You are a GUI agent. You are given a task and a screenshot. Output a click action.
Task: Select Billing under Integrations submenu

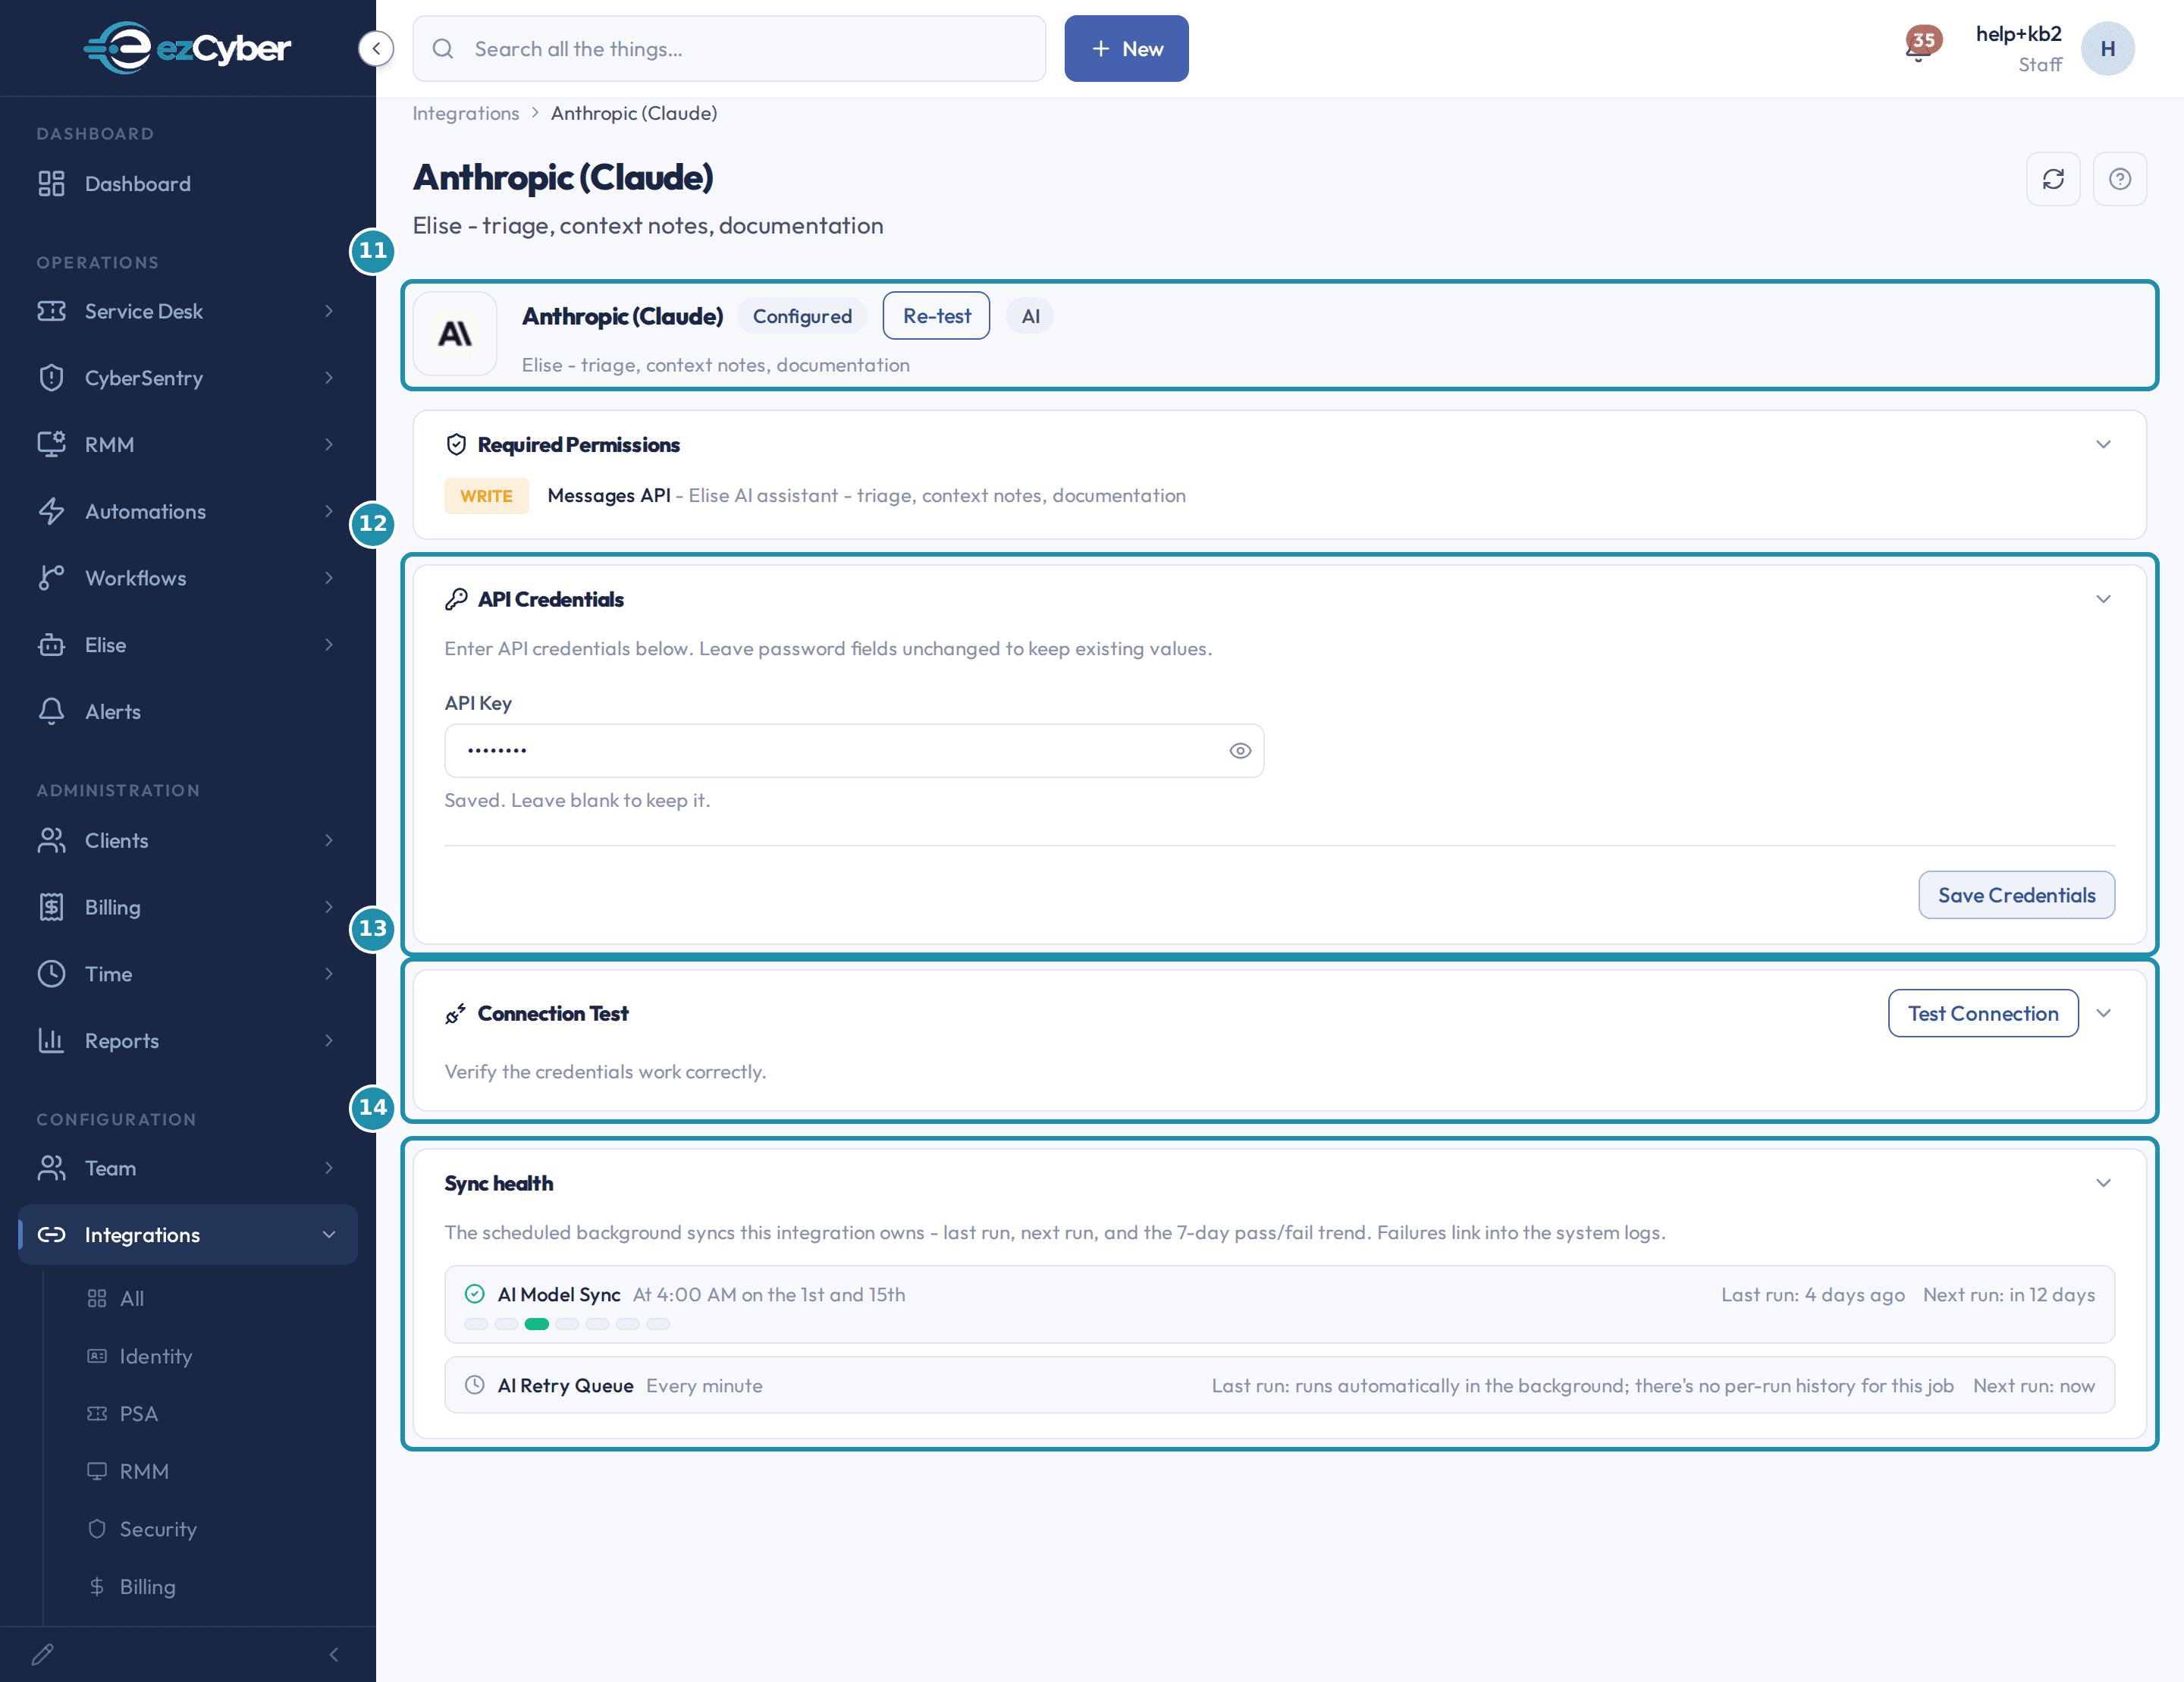pos(147,1587)
